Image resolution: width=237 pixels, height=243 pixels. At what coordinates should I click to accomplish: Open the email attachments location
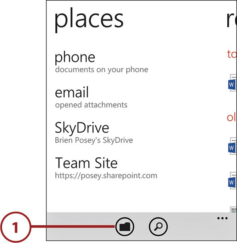91,97
